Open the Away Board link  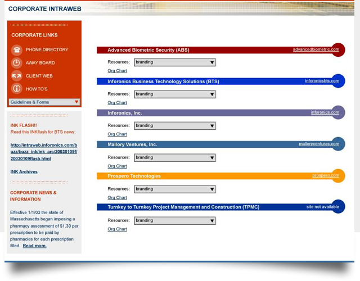click(40, 62)
